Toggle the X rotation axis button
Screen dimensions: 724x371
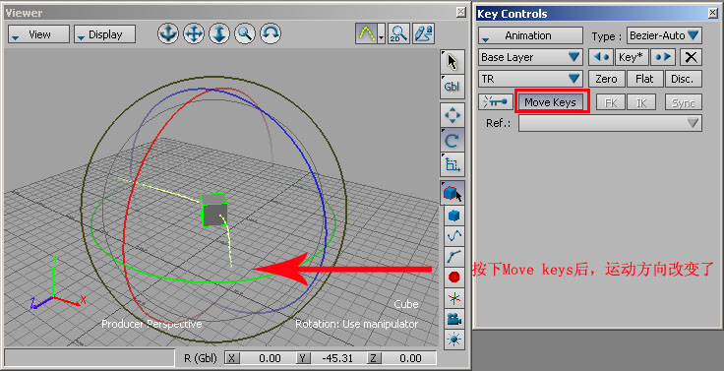(232, 358)
